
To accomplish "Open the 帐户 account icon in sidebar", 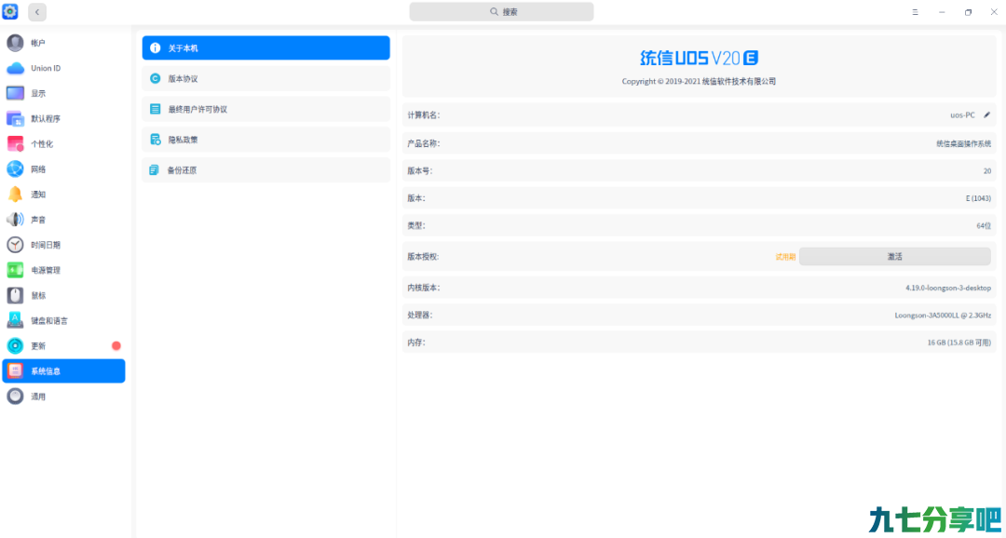I will coord(15,43).
